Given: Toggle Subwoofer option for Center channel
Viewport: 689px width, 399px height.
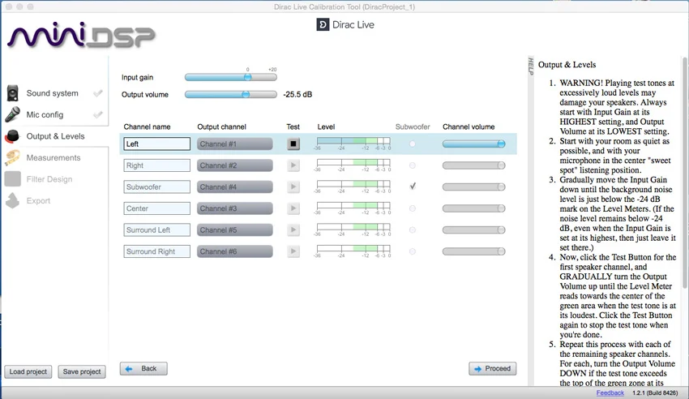Looking at the screenshot, I should [412, 208].
